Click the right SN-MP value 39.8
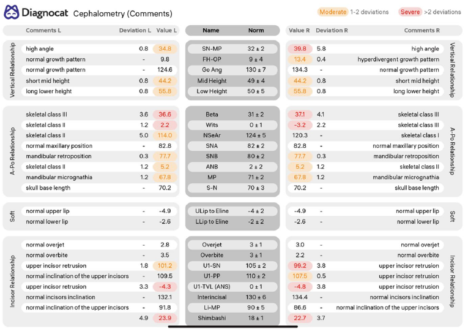This screenshot has width=468, height=331. 300,49
